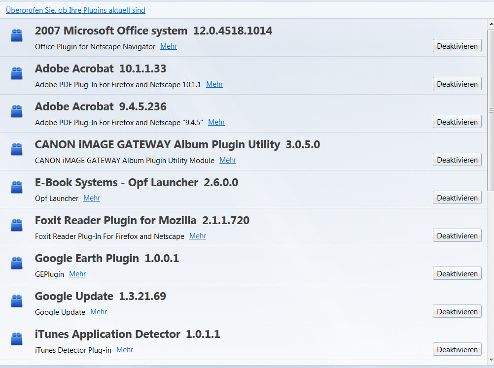Select 'E-Book Systems - Opf Launcher 2.6.0.0' title
The width and height of the screenshot is (494, 368).
point(137,182)
